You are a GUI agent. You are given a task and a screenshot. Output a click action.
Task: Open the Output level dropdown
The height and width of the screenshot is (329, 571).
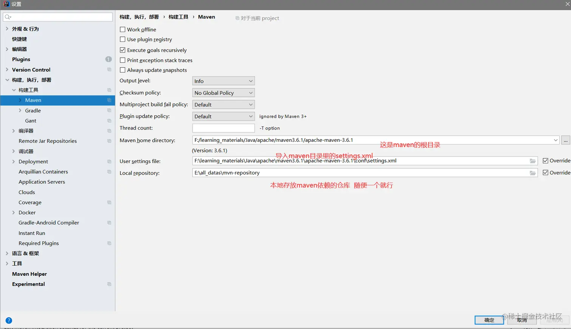coord(224,81)
